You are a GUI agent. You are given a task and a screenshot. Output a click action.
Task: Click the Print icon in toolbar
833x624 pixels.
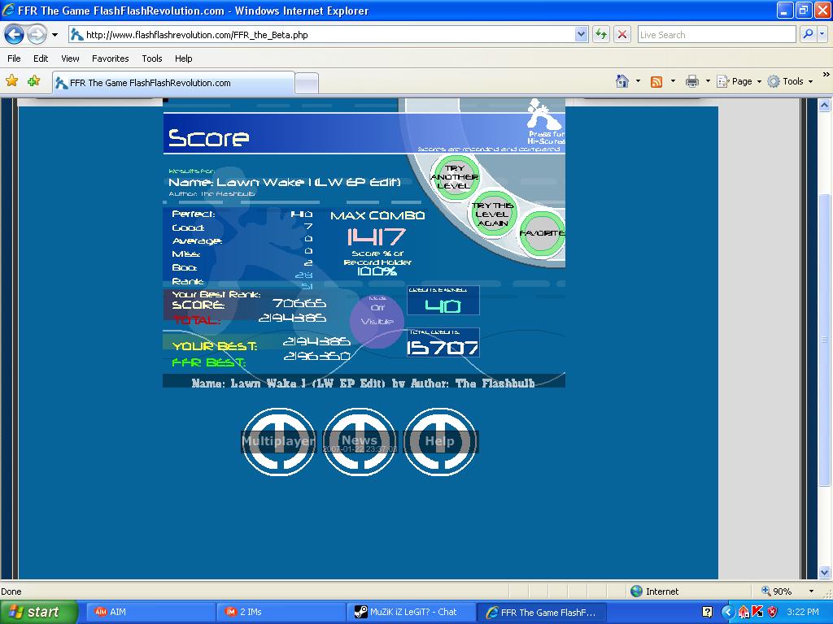tap(691, 81)
